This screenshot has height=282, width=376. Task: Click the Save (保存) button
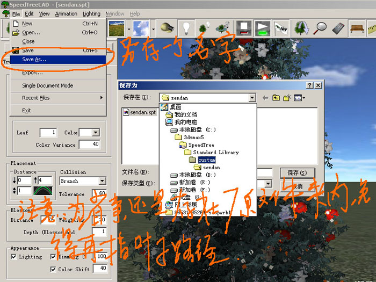coord(298,172)
